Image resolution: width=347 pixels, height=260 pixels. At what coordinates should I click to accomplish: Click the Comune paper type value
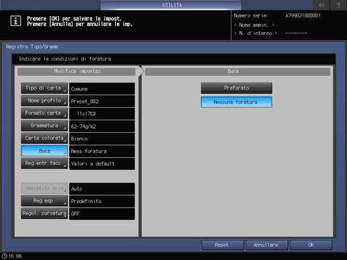pos(102,88)
